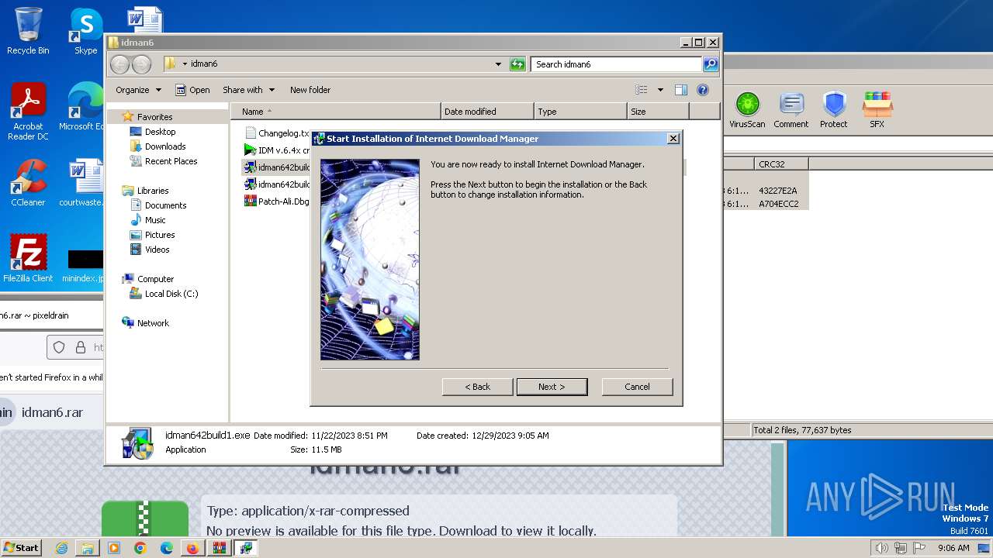Open Downloads under Favorites
The image size is (993, 558).
[x=165, y=146]
